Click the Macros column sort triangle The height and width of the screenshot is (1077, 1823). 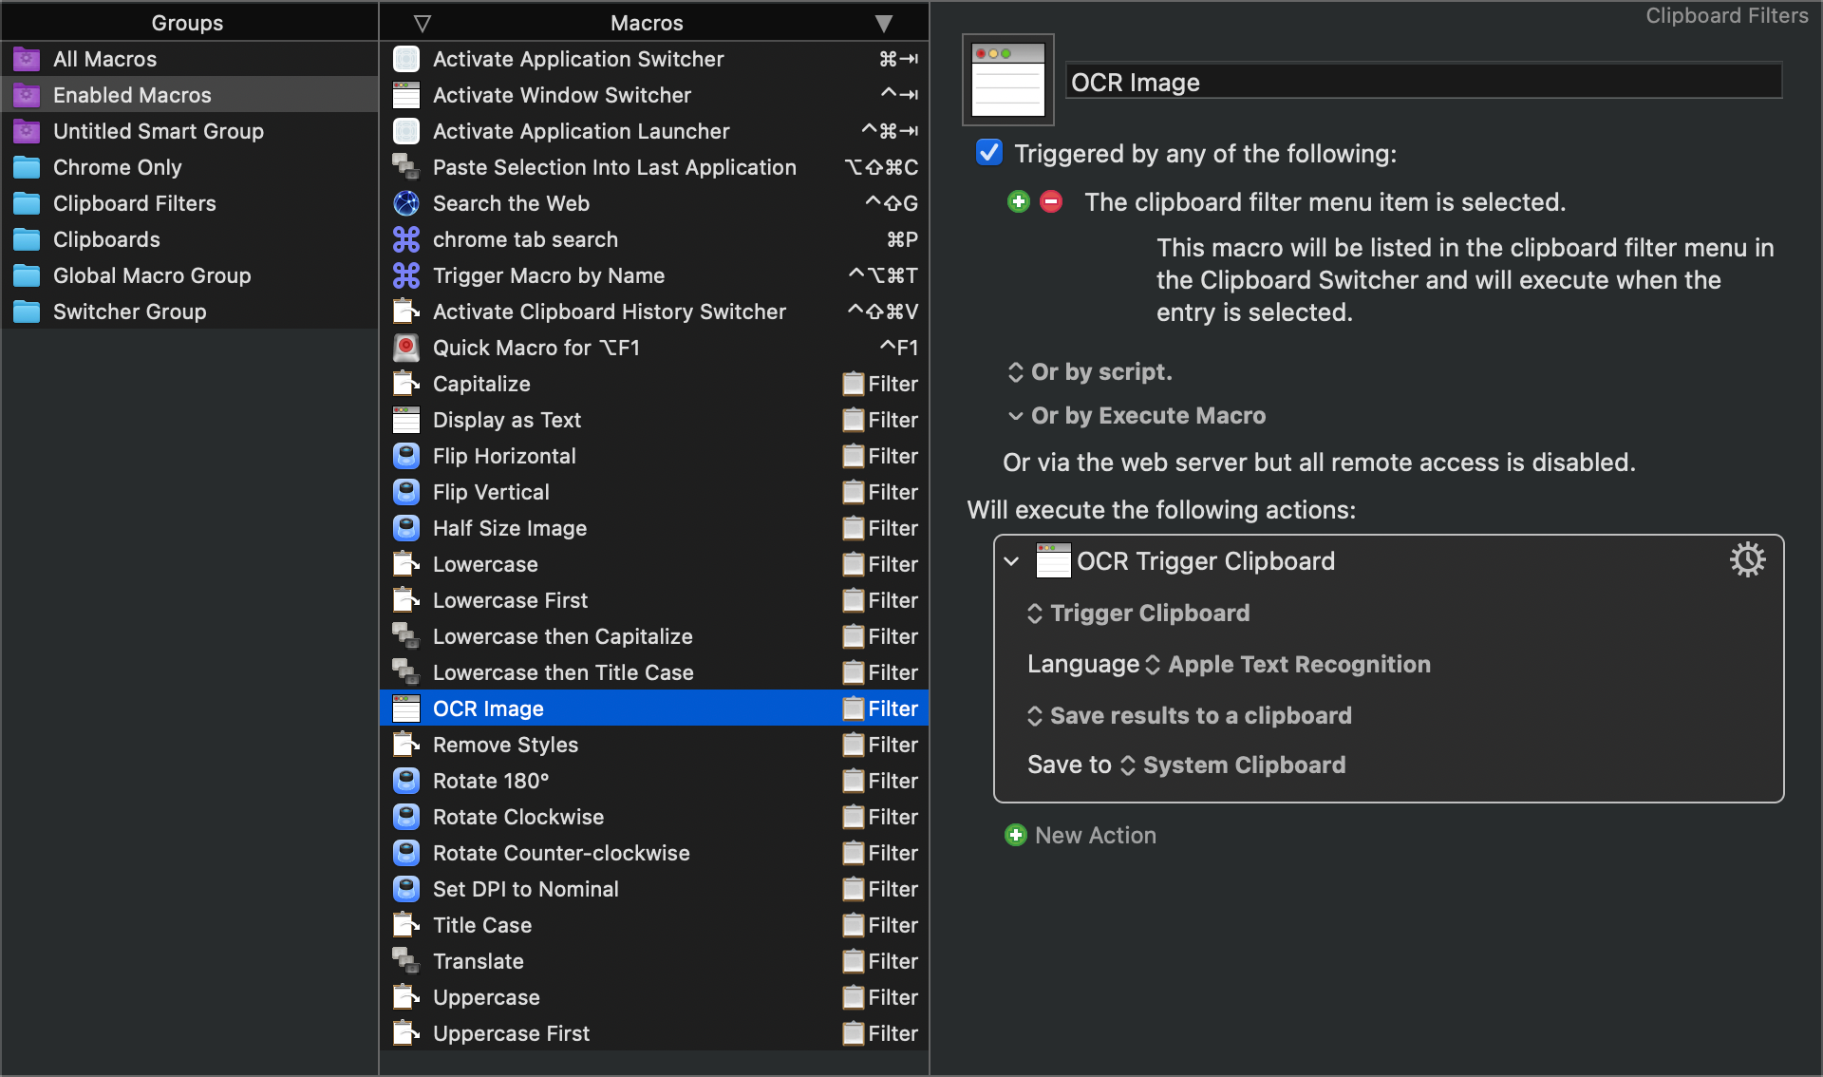[884, 23]
